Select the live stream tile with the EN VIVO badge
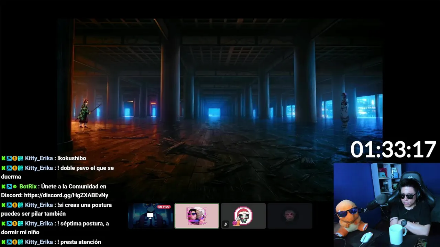Image resolution: width=440 pixels, height=247 pixels. 150,216
